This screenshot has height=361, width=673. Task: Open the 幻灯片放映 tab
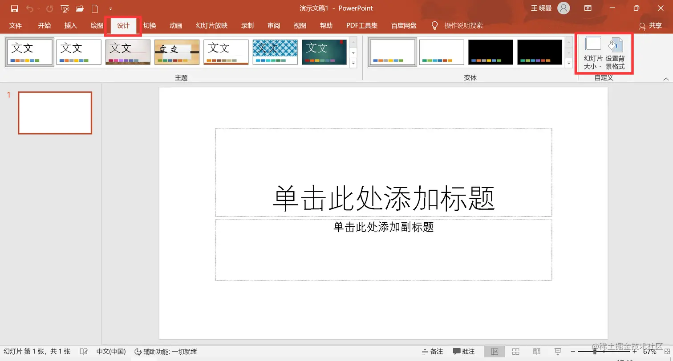pos(212,25)
